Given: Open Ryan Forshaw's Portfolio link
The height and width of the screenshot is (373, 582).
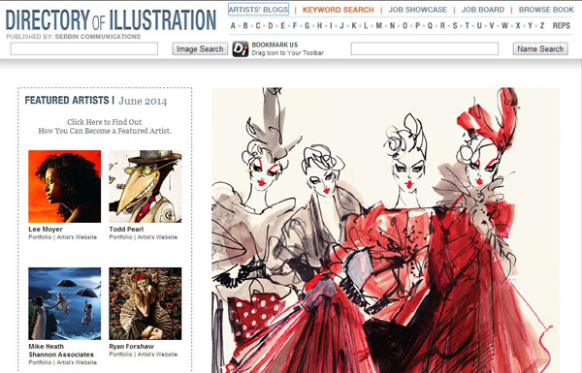Looking at the screenshot, I should pos(120,354).
